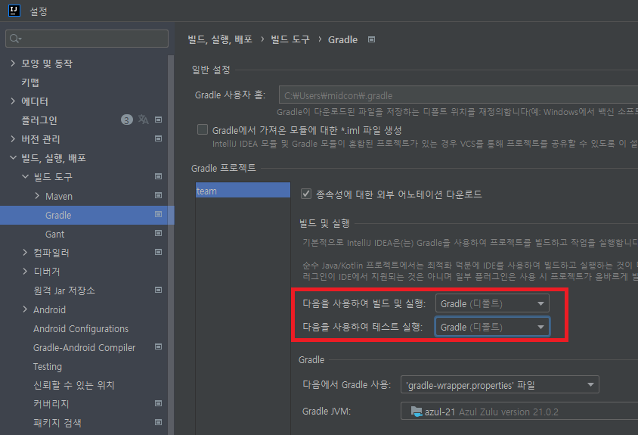
Task: Expand the 컴파일러 tree node
Action: 25,253
